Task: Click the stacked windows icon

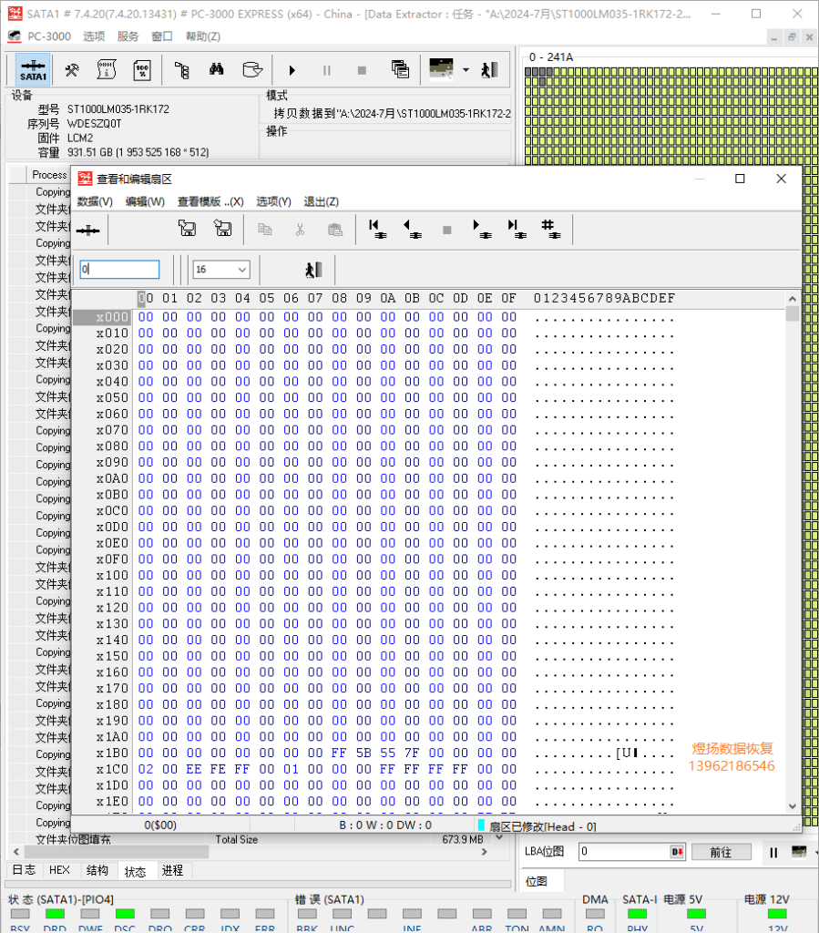Action: [400, 70]
